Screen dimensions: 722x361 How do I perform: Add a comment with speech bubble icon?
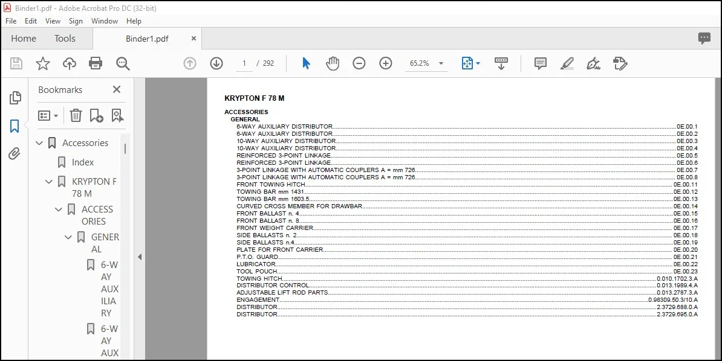pyautogui.click(x=541, y=63)
